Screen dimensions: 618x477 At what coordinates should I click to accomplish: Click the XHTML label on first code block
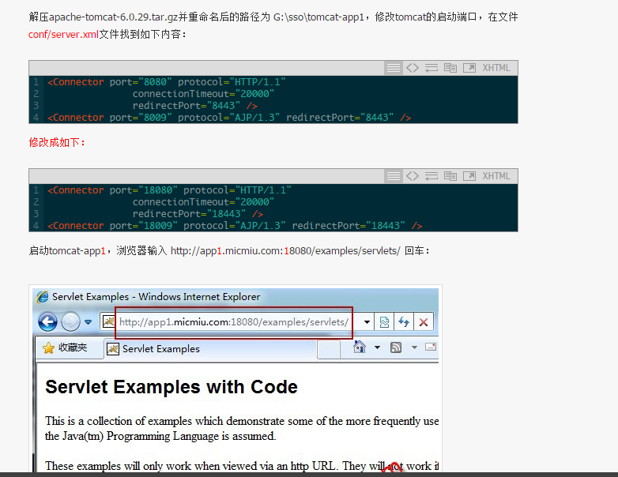(496, 68)
